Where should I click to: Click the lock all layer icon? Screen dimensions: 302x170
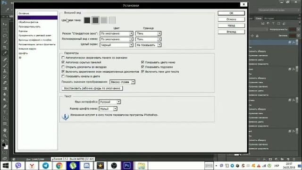[257, 36]
